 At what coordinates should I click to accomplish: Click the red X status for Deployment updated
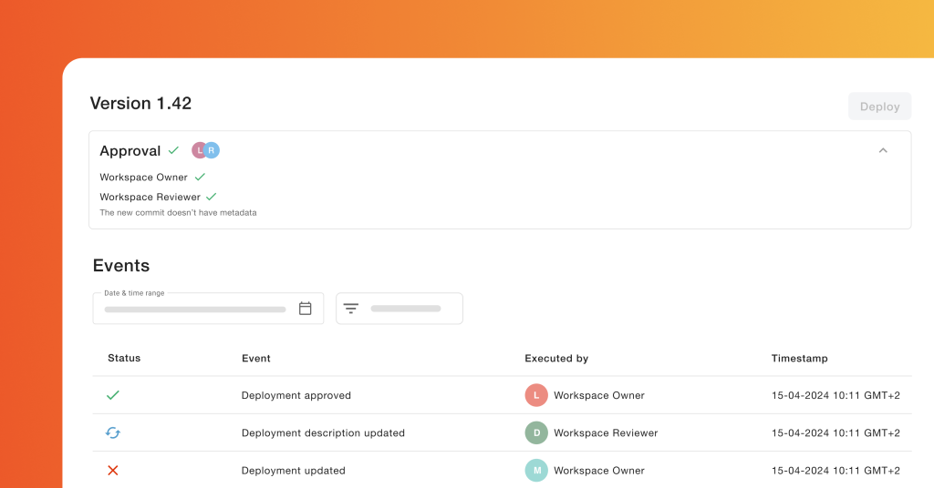[112, 470]
